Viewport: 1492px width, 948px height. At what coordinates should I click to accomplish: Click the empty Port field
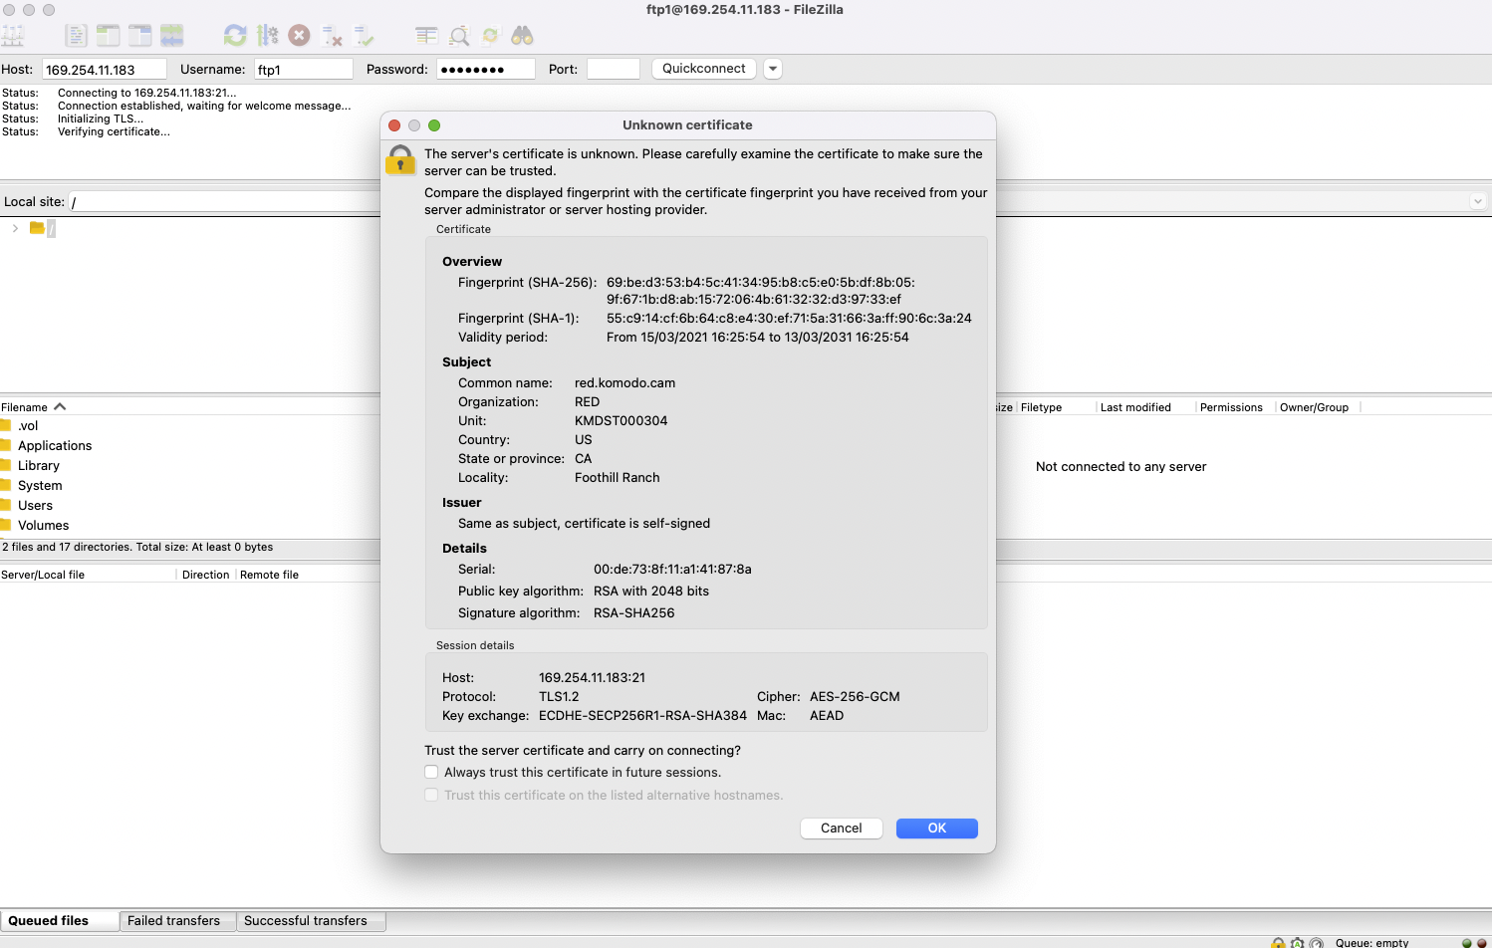[614, 70]
